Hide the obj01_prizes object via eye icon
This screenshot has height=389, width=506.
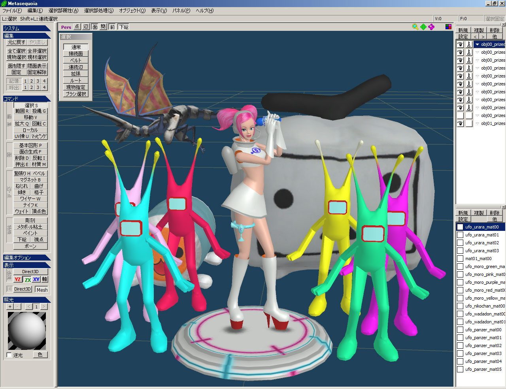tap(460, 123)
